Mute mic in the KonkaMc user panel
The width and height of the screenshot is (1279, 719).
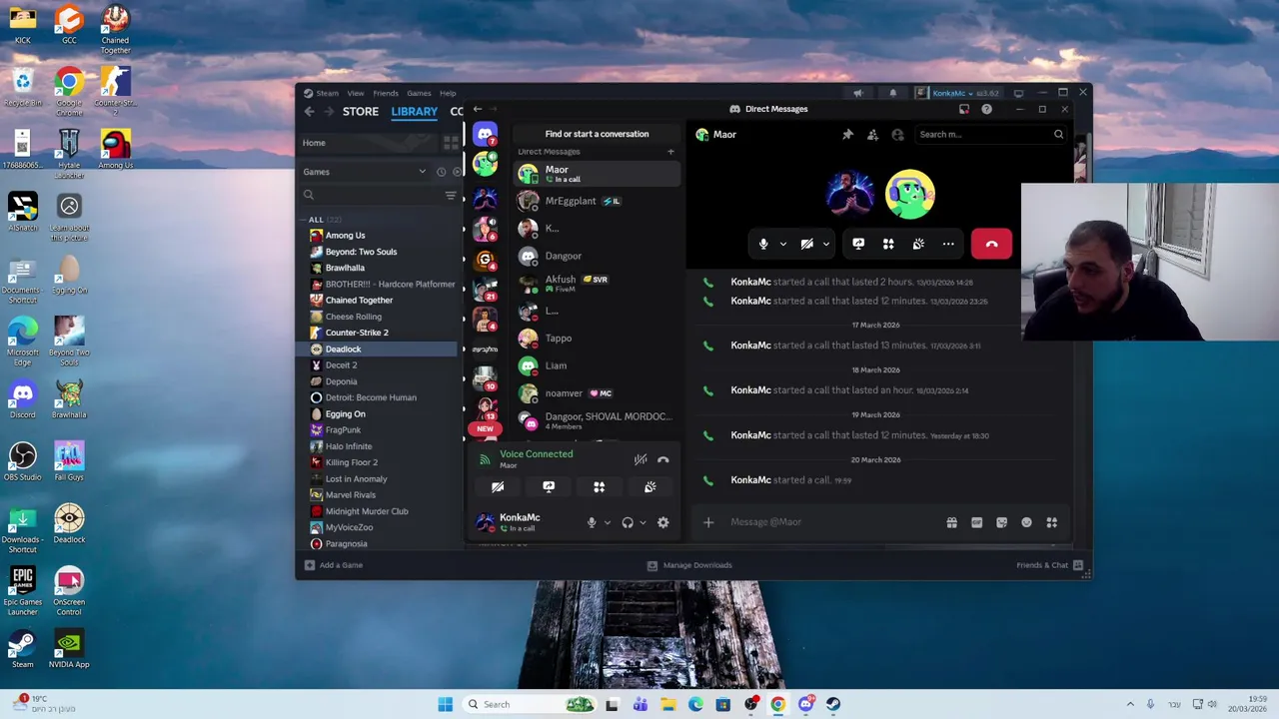click(x=592, y=522)
